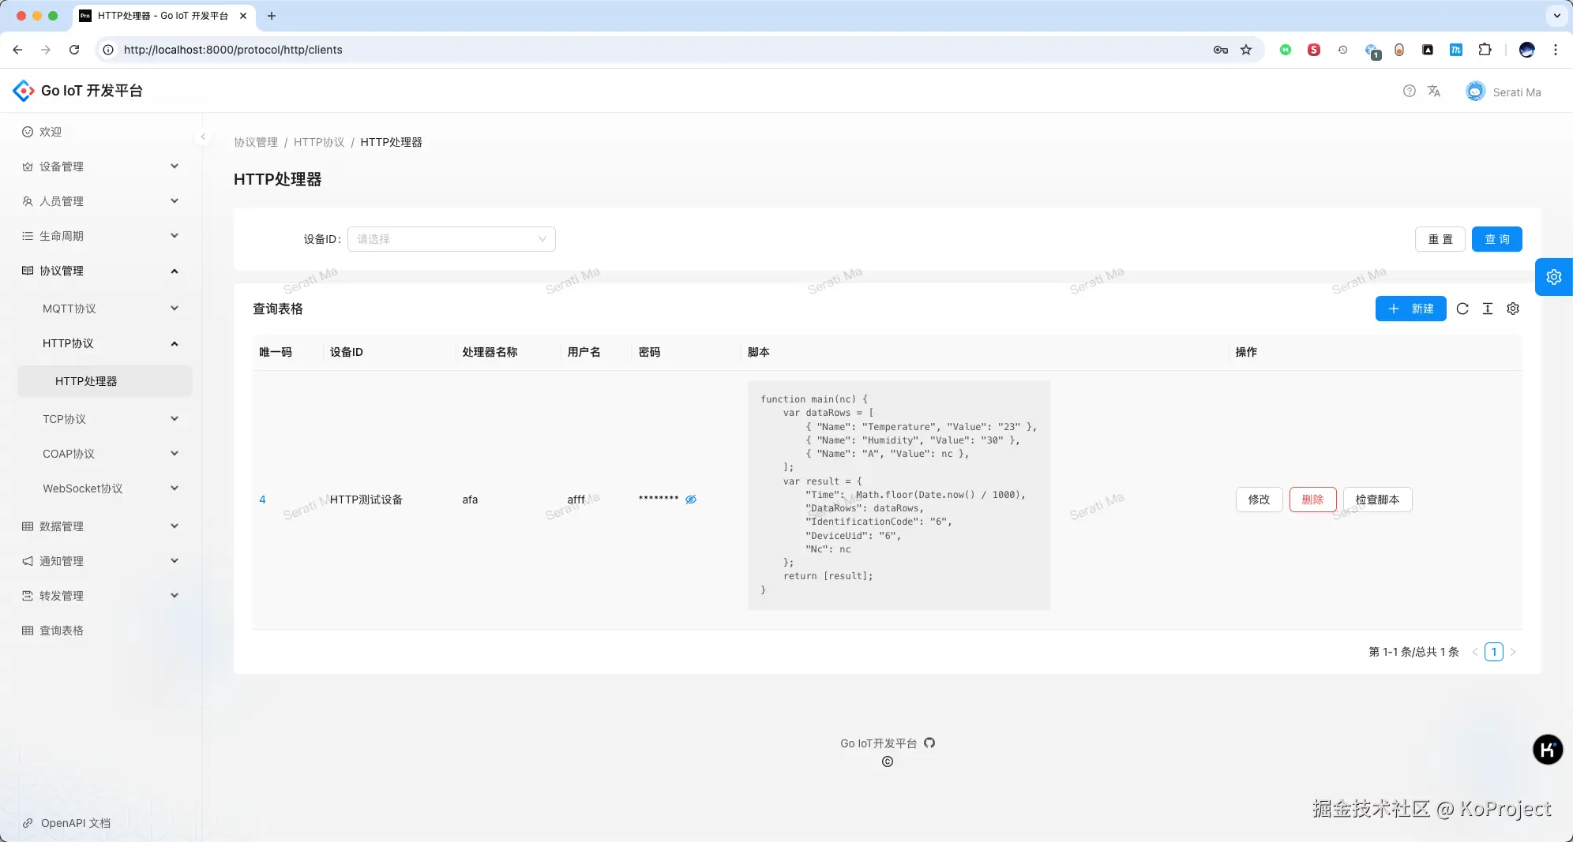Click 修改 to edit the row
This screenshot has height=842, width=1573.
click(x=1260, y=500)
